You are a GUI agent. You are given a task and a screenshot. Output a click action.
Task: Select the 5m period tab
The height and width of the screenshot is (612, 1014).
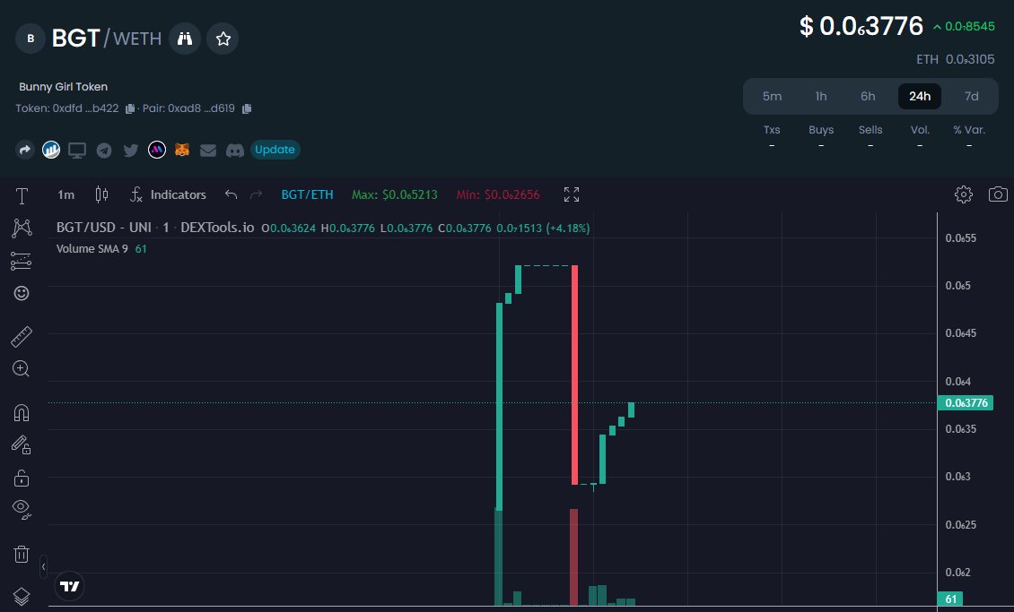pyautogui.click(x=772, y=96)
